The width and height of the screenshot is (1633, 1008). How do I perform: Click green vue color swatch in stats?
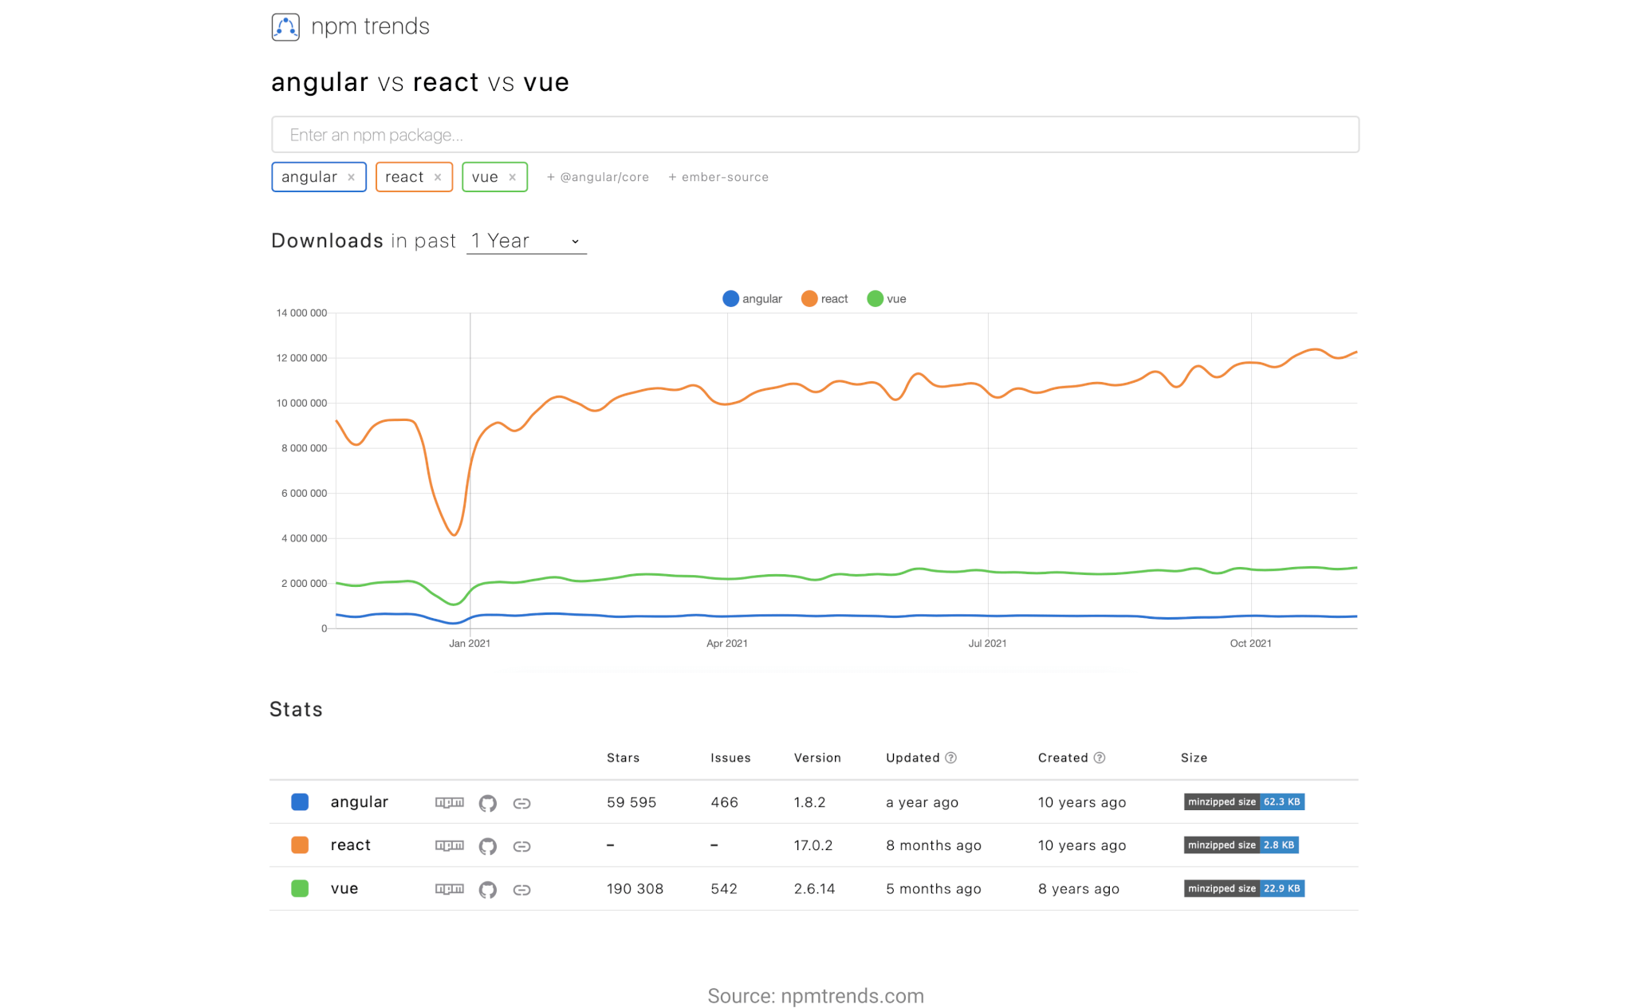coord(300,888)
